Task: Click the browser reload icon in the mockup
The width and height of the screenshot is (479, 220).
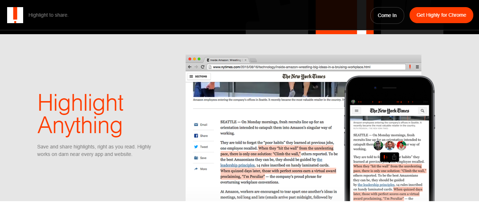Action: point(203,67)
